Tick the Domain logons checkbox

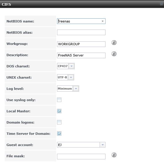[59, 122]
